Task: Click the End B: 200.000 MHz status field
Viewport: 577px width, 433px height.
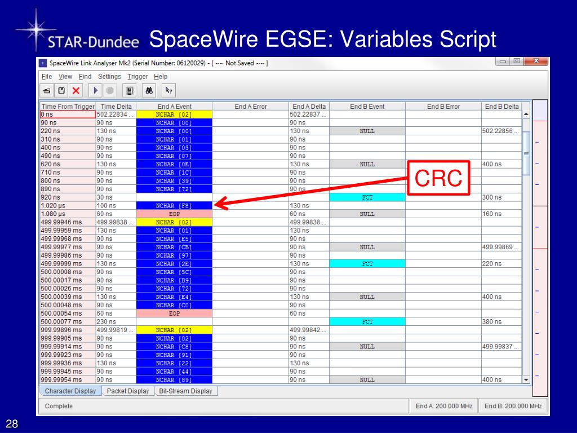Action: 513,406
